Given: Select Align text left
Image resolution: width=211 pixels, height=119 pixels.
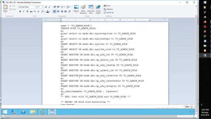Looking at the screenshot, I should (54, 12).
